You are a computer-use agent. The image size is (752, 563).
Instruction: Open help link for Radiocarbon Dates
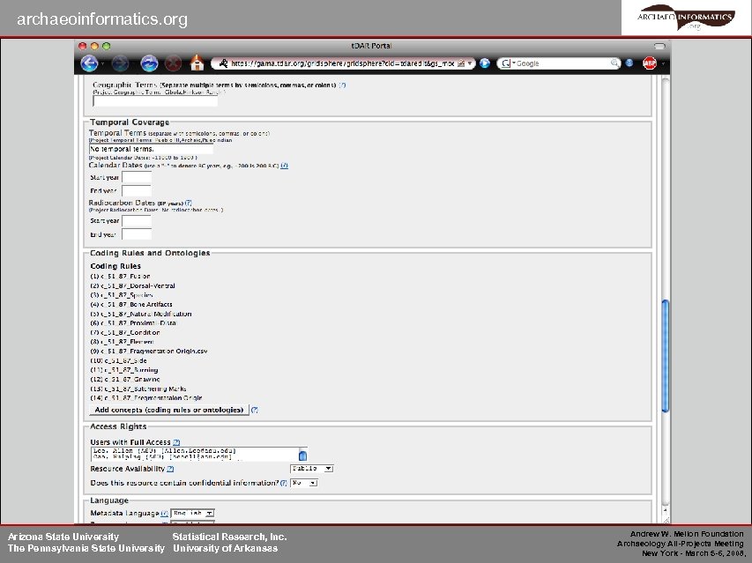click(188, 203)
